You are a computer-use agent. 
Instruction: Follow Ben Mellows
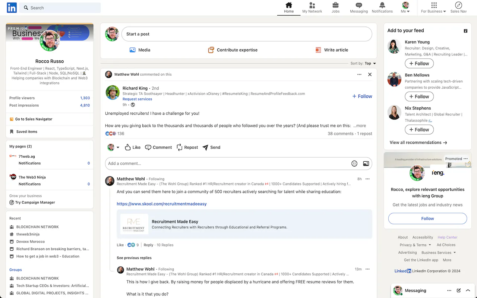419,96
